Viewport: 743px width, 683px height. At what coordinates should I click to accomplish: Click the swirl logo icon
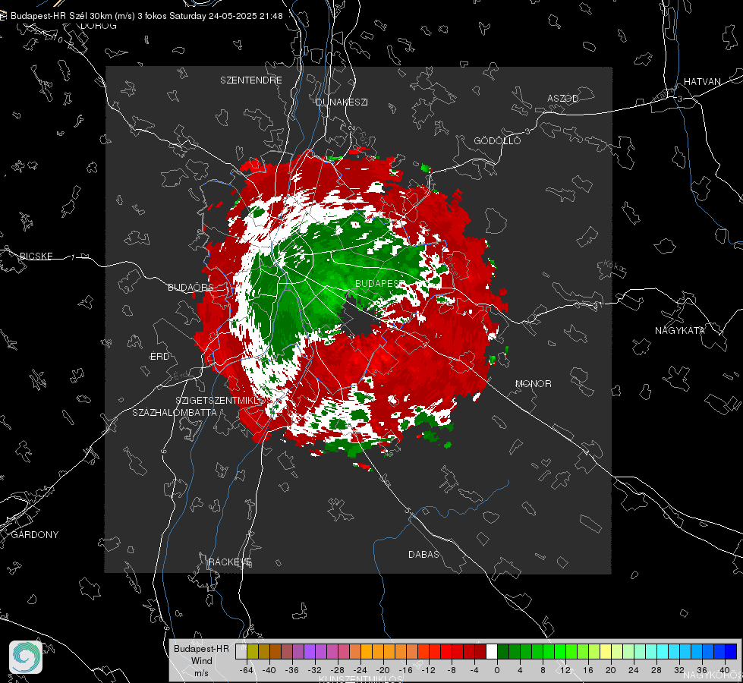[26, 657]
